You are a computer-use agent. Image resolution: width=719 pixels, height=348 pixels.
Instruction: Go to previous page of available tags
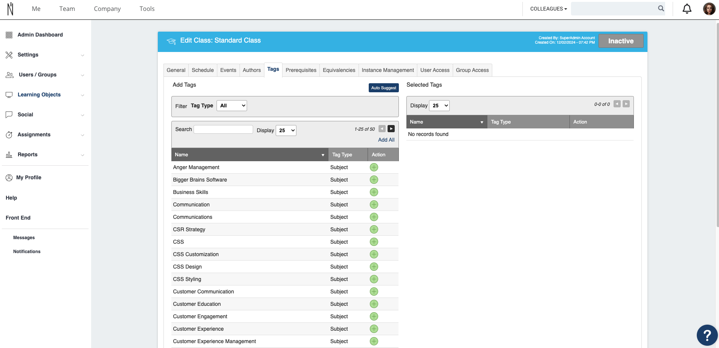tap(382, 129)
